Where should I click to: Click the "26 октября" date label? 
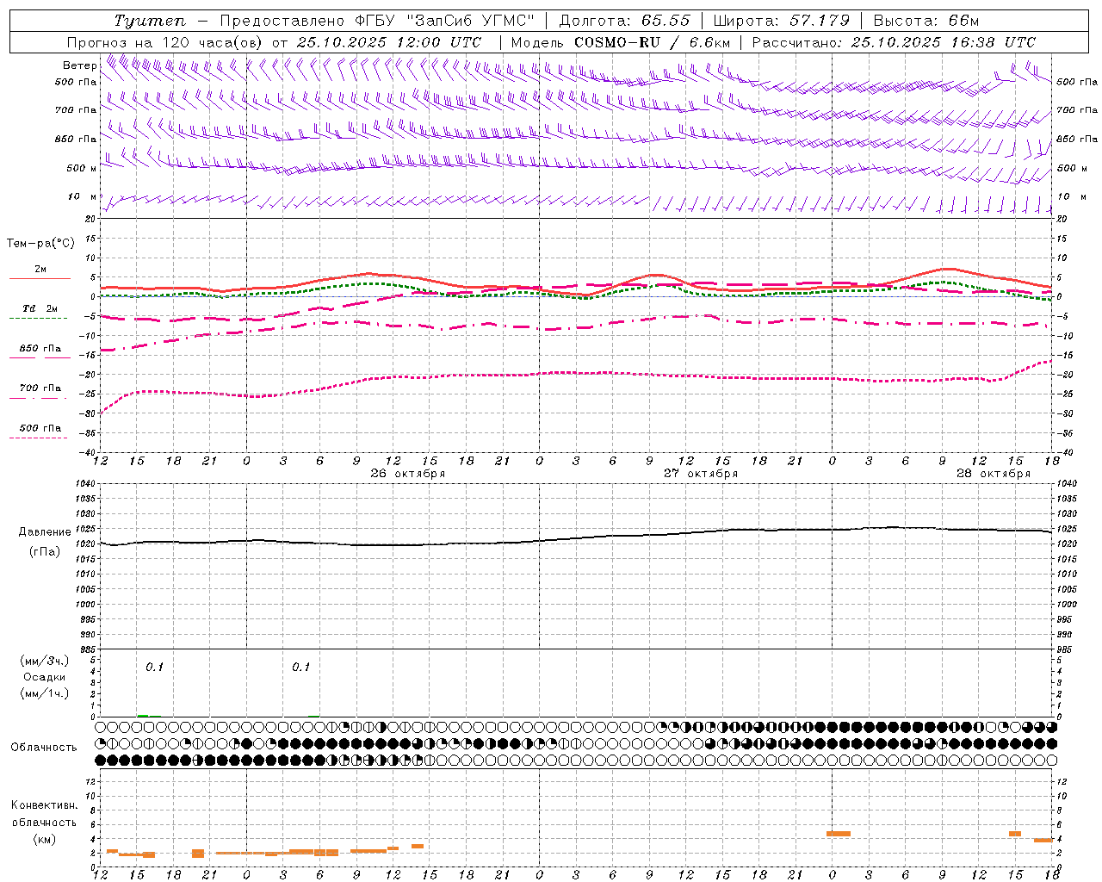coord(407,473)
